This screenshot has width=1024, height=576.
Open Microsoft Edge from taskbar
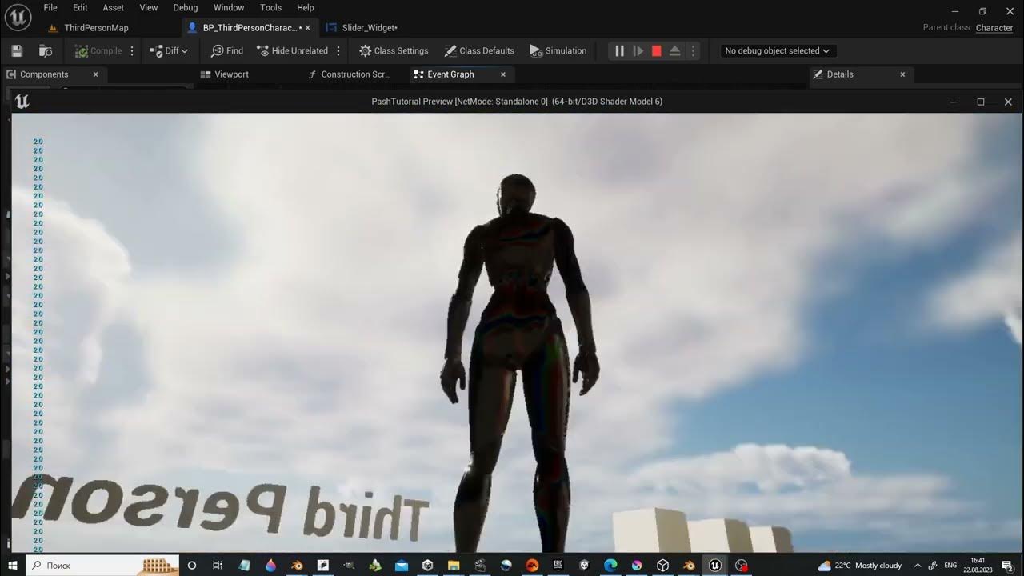click(610, 565)
